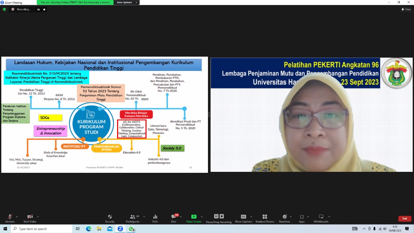414x233 pixels.
Task: Open the Security shield options
Action: click(110, 218)
